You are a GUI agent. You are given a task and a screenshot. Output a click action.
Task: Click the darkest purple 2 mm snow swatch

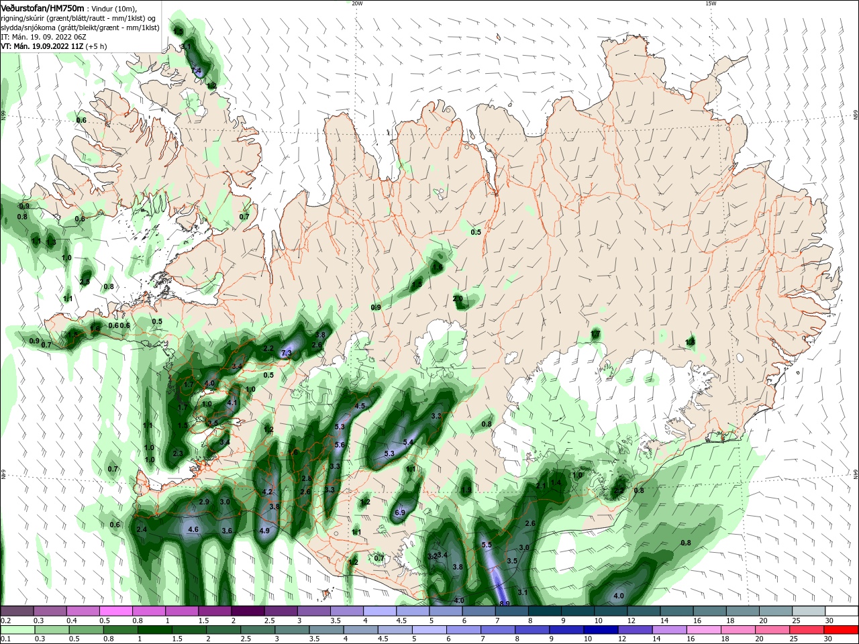click(x=248, y=611)
